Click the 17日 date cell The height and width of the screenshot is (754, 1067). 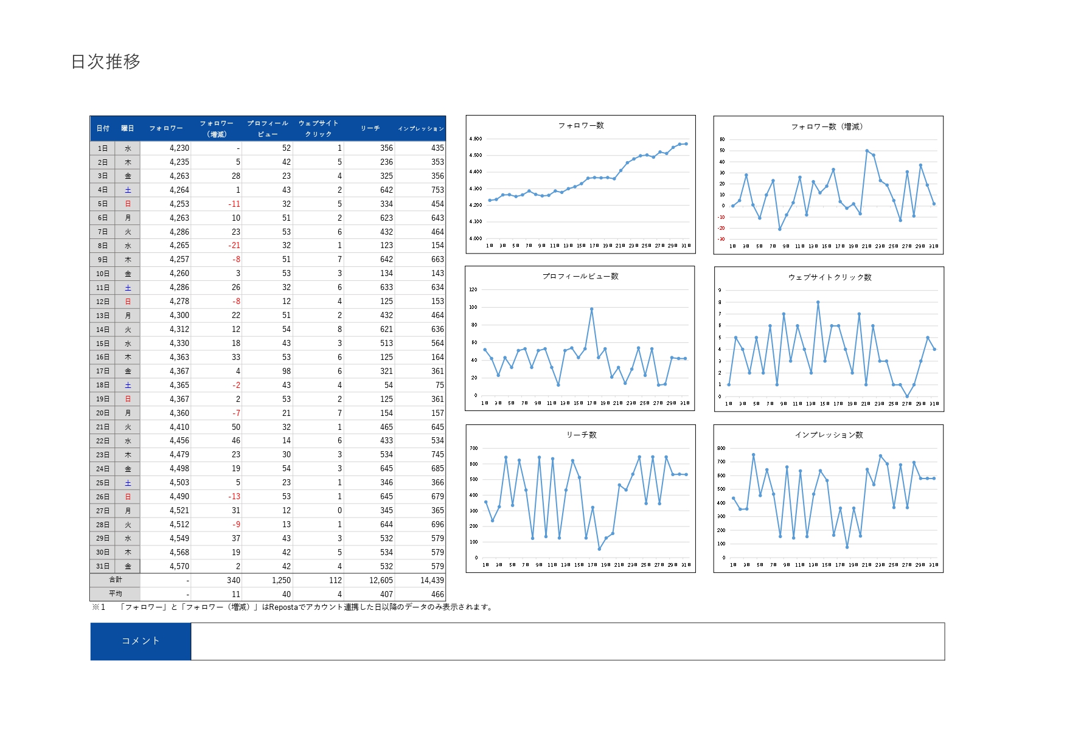[x=103, y=371]
